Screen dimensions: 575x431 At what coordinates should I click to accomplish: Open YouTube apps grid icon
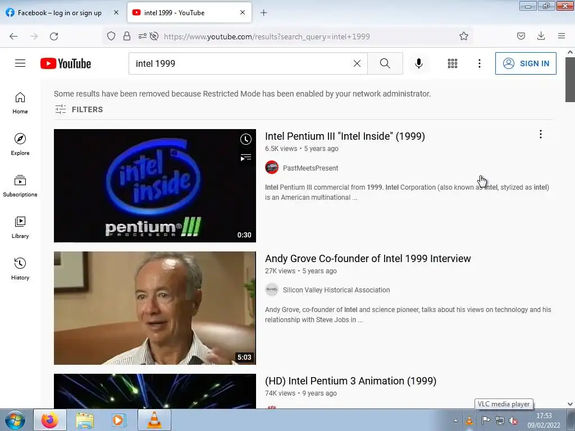(453, 63)
